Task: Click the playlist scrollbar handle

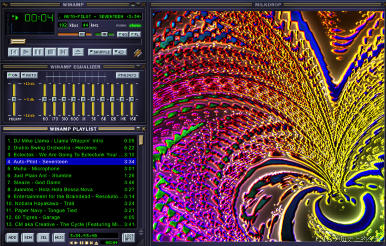Action: click(x=141, y=140)
